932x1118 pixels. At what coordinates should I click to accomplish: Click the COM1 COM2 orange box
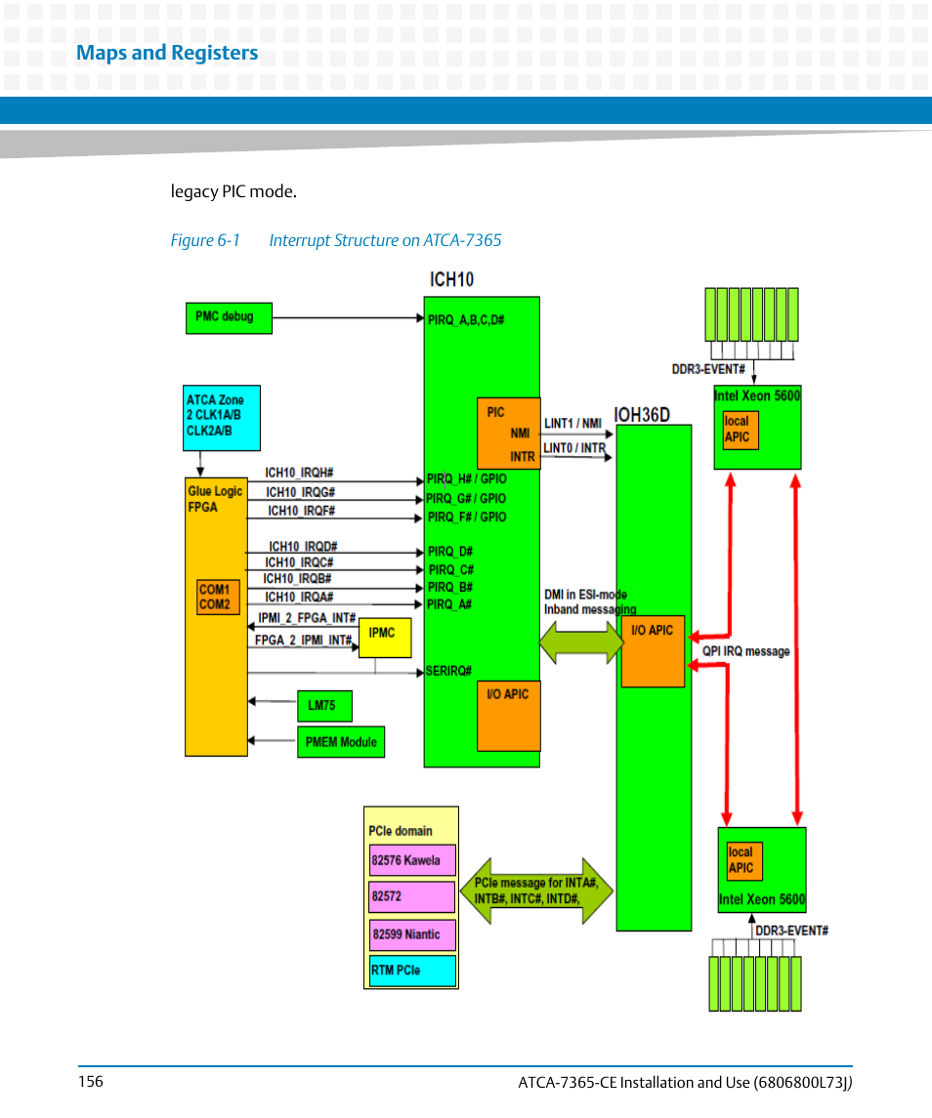(x=219, y=597)
